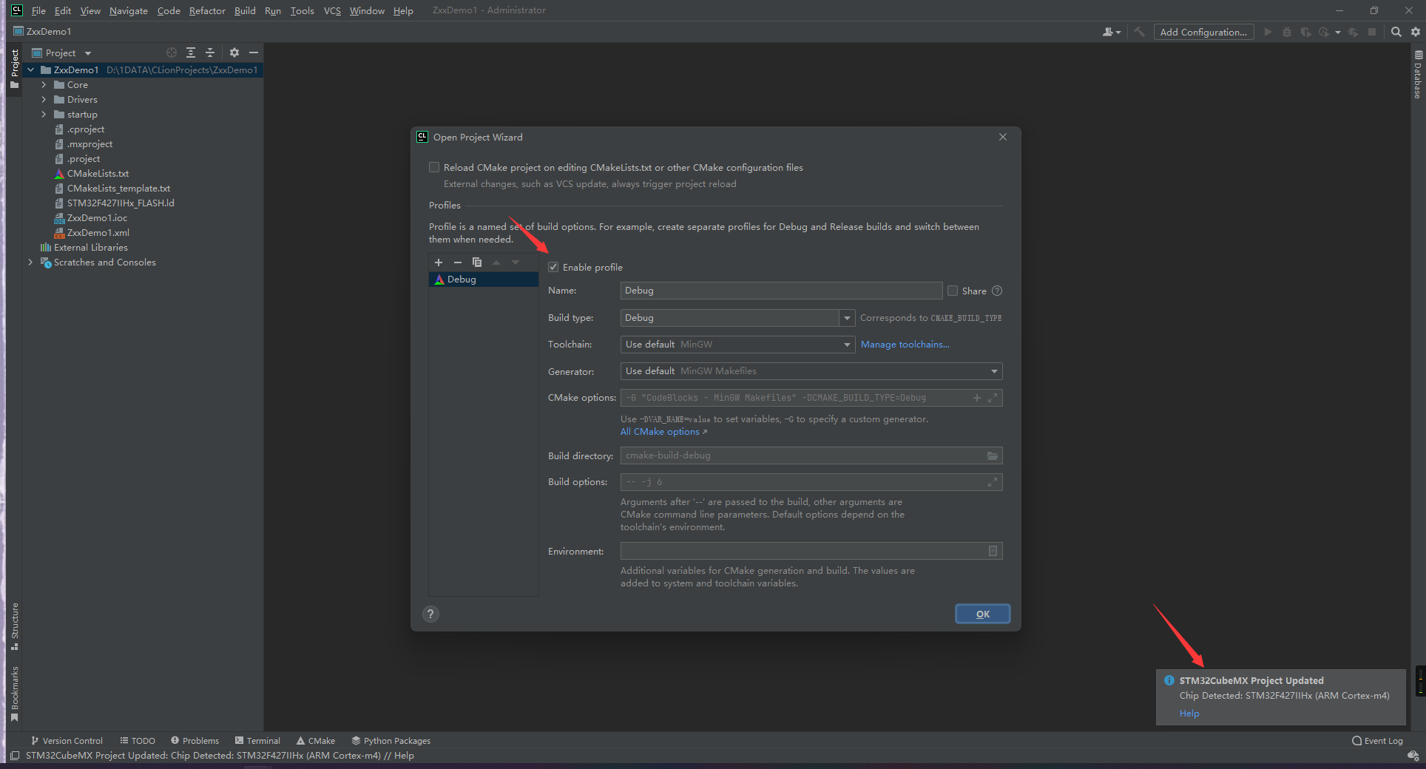The height and width of the screenshot is (769, 1426).
Task: Close the Open Project Wizard dialog
Action: pyautogui.click(x=1003, y=137)
